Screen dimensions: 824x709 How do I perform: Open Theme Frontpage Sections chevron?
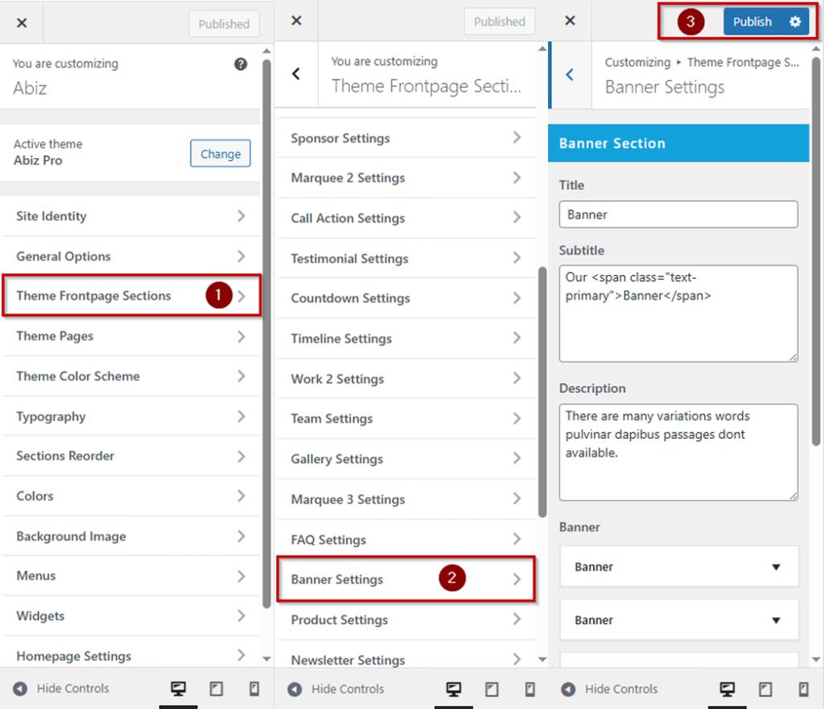coord(241,296)
